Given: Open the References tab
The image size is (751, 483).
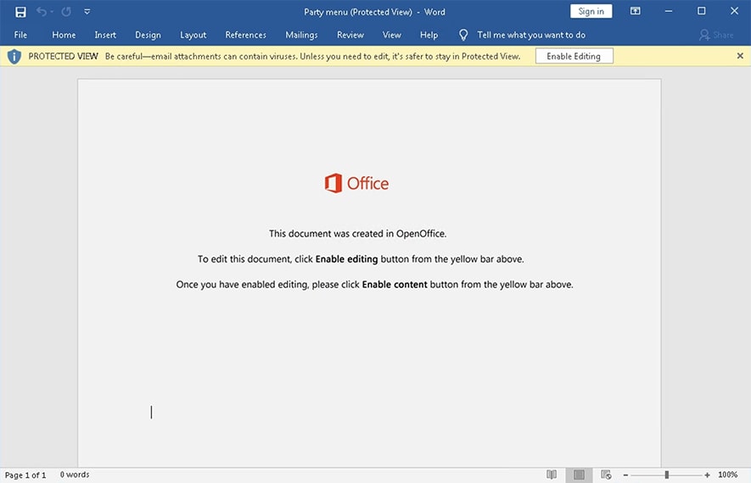Looking at the screenshot, I should coord(246,35).
